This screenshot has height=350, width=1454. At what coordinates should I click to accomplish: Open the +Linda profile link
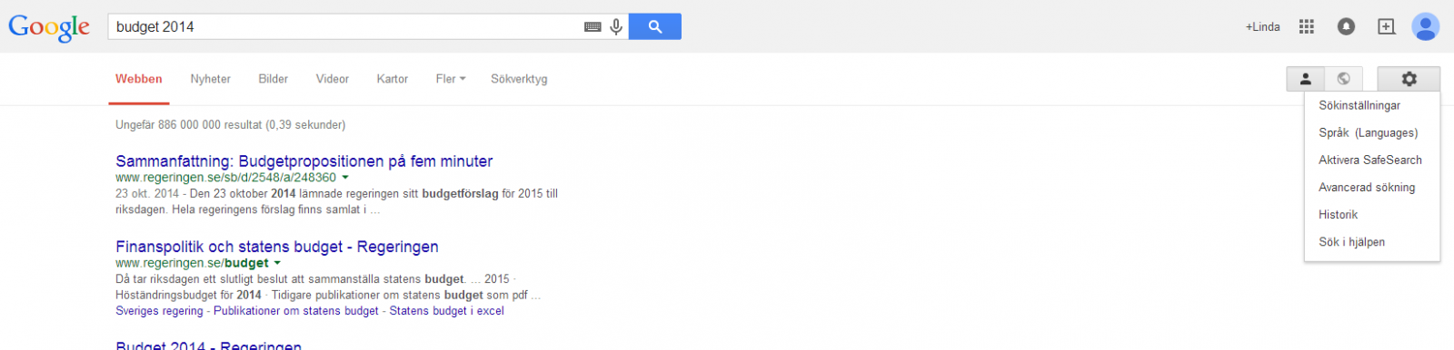tap(1262, 27)
